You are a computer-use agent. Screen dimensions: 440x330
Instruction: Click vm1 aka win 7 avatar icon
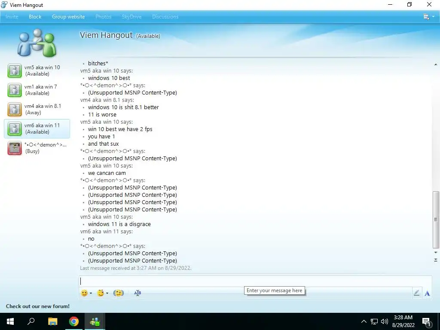tap(14, 90)
